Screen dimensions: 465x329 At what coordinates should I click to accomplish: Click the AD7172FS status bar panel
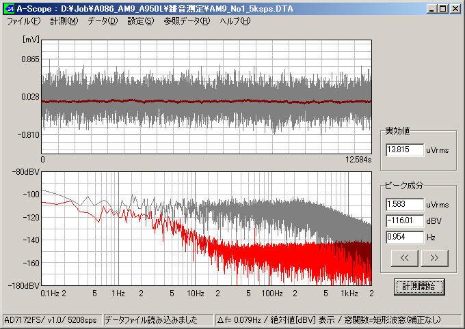[x=51, y=319]
